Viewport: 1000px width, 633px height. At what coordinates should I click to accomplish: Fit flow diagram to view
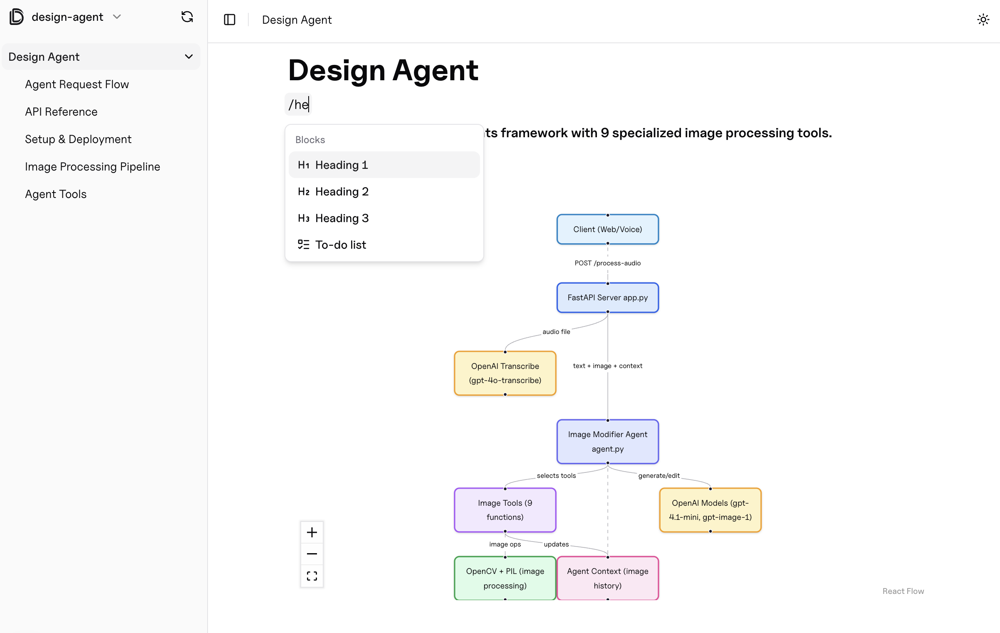coord(312,576)
